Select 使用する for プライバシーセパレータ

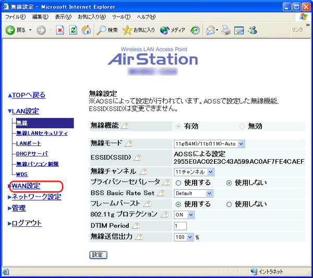click(178, 183)
